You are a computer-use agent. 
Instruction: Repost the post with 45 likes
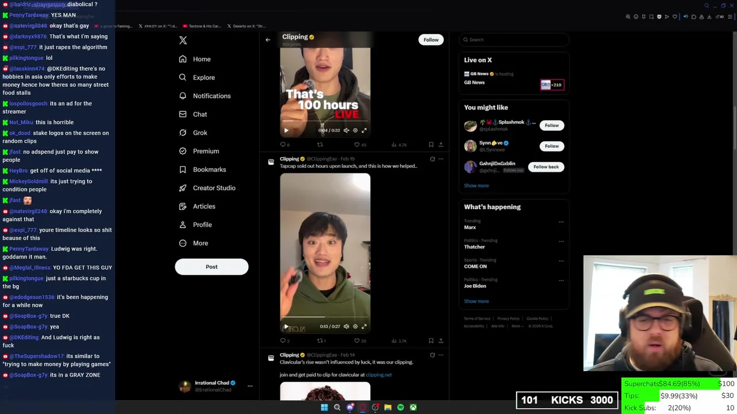(320, 145)
